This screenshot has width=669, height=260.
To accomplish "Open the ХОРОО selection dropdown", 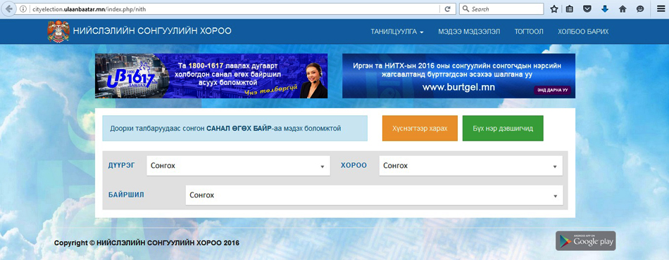I will click(x=470, y=166).
